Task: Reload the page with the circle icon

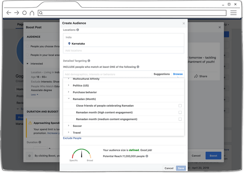Action: [x=24, y=13]
